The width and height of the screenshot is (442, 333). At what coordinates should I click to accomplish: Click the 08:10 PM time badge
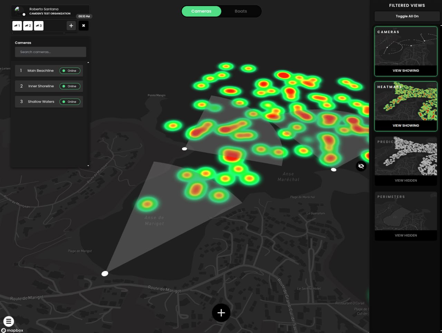(84, 16)
